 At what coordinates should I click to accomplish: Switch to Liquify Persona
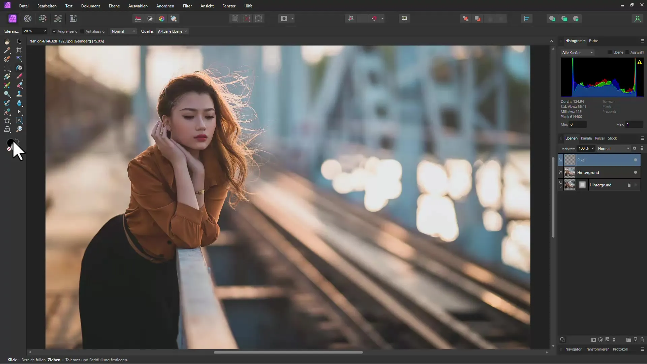click(28, 19)
